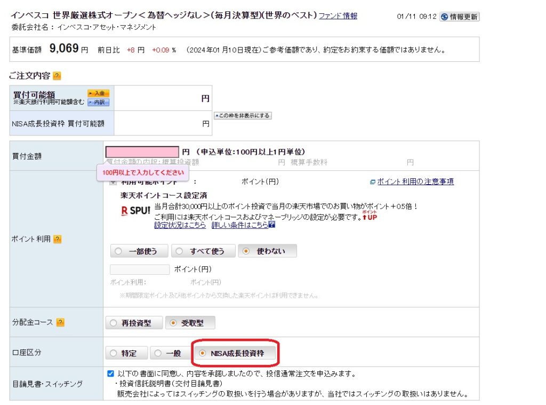Viewport: 546px width, 405px height.
Task: Click the 情報更新 refresh button
Action: click(459, 17)
